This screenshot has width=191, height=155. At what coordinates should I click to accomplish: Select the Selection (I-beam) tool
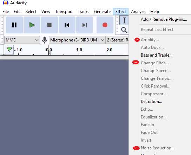[x=124, y=20]
